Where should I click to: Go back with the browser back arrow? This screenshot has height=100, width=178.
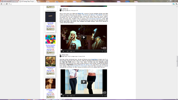2,4
